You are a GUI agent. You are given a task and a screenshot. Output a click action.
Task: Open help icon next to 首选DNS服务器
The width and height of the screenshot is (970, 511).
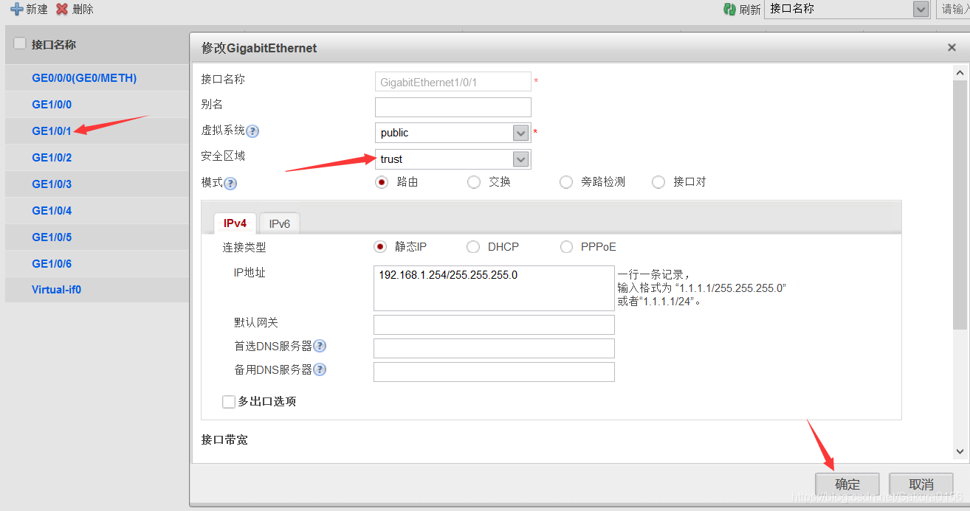pos(320,346)
